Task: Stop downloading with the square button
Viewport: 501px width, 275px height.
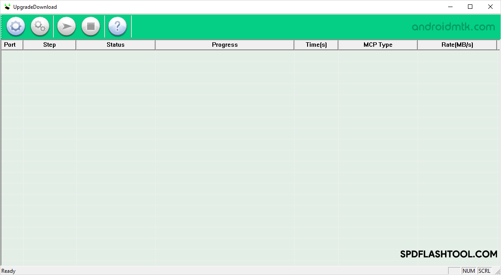Action: (91, 26)
